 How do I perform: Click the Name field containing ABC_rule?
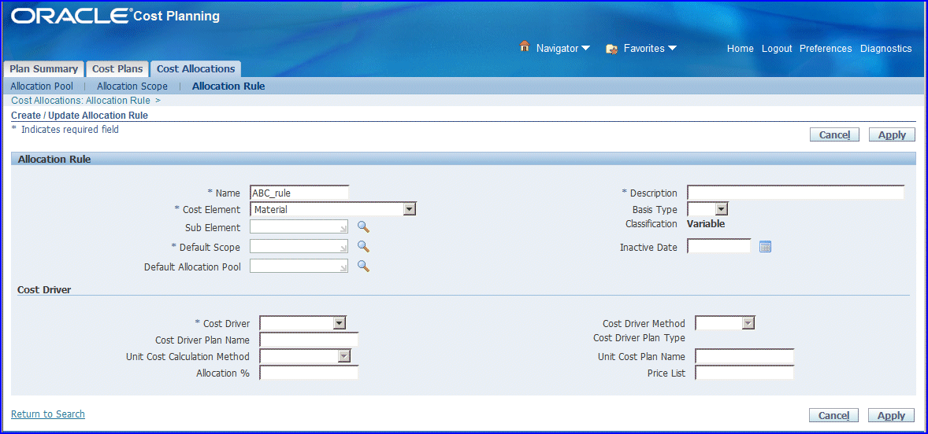(x=299, y=193)
